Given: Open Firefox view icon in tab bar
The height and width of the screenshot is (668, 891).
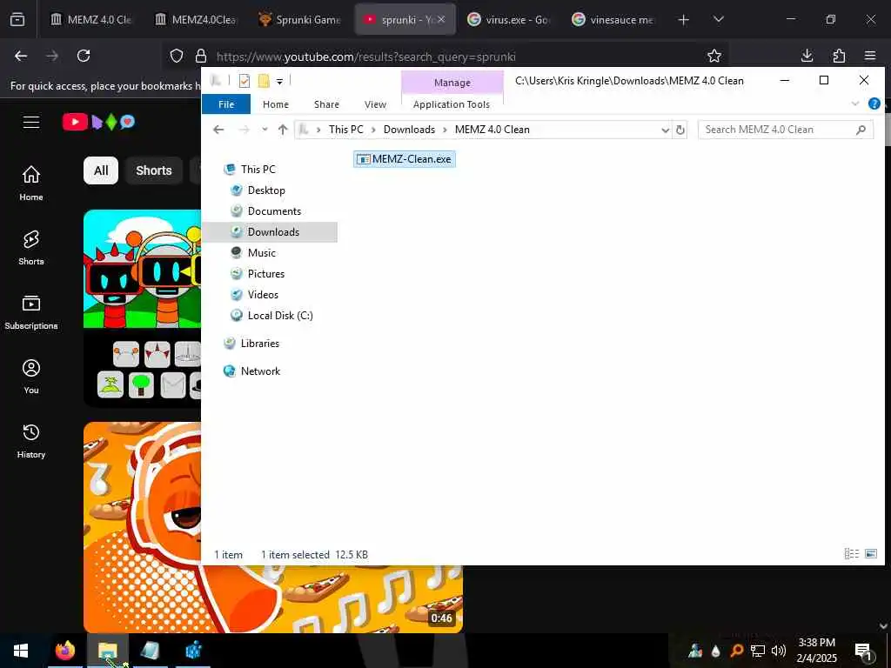Looking at the screenshot, I should click(17, 19).
